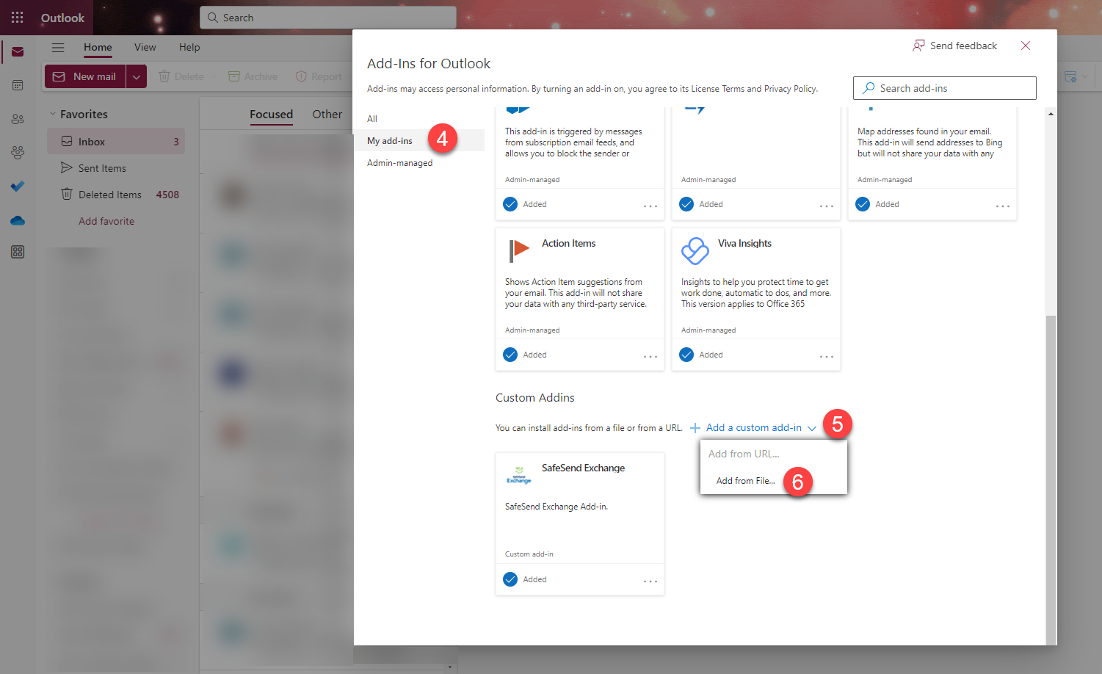Toggle the hamburger navigation pane icon
Screen dimensions: 1102x674
[58, 47]
